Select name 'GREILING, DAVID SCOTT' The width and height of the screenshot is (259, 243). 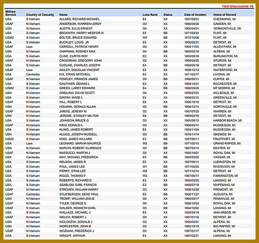click(x=77, y=93)
